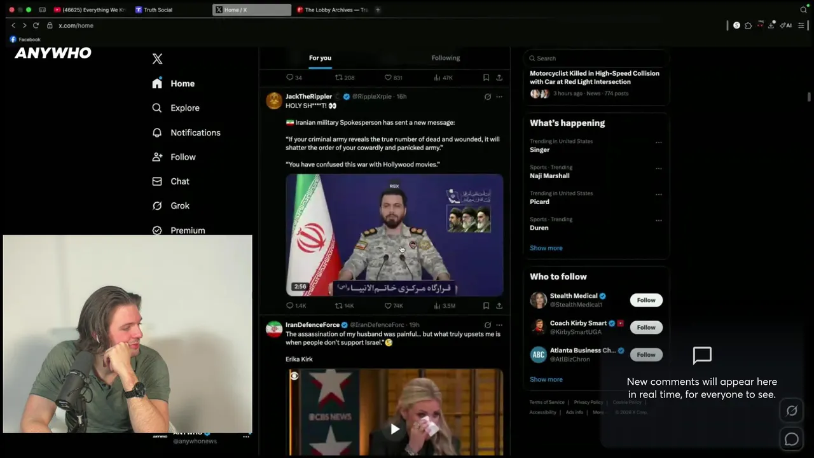The width and height of the screenshot is (814, 458).
Task: Click the repost icon showing 208 reposts
Action: click(x=345, y=78)
